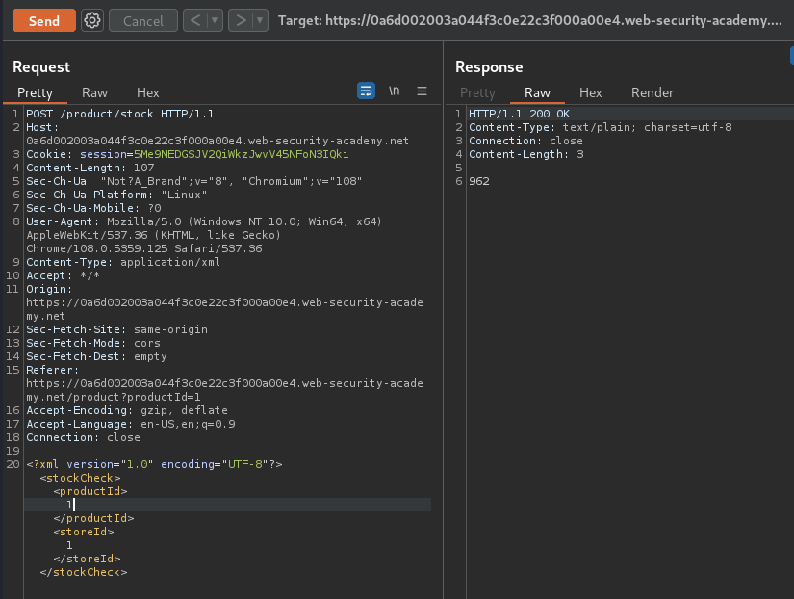Place cursor in productId value 1
The image size is (794, 599).
tap(69, 505)
